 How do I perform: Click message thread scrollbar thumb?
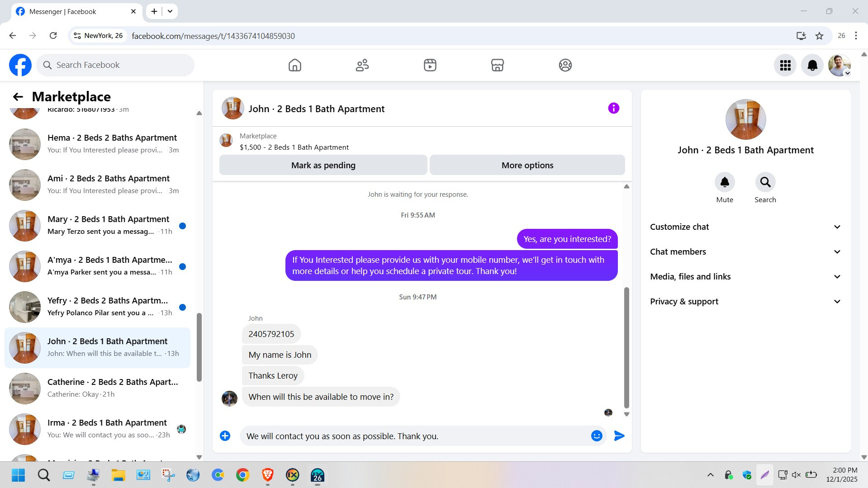(x=626, y=347)
